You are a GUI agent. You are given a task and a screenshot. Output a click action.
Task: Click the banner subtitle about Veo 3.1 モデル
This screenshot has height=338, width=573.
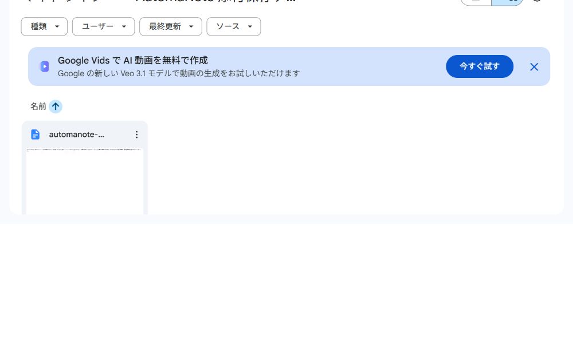(x=179, y=73)
